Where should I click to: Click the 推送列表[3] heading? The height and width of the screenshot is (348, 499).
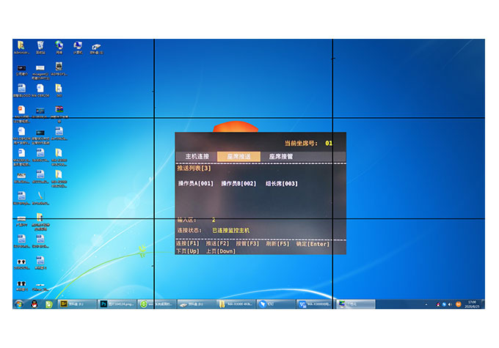click(x=194, y=168)
